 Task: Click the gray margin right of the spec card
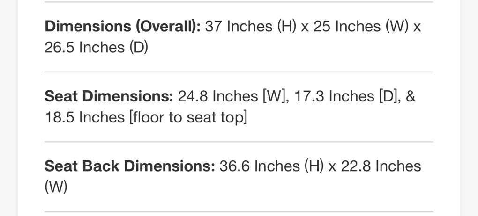[x=470, y=108]
